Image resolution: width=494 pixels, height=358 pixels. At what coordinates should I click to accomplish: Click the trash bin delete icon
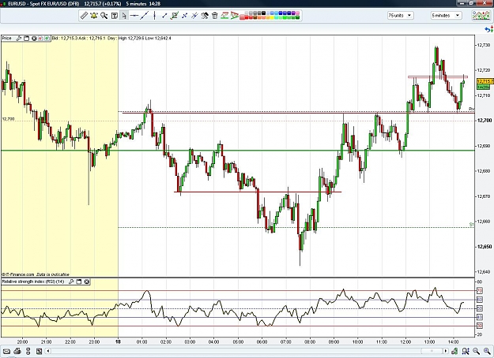point(215,16)
